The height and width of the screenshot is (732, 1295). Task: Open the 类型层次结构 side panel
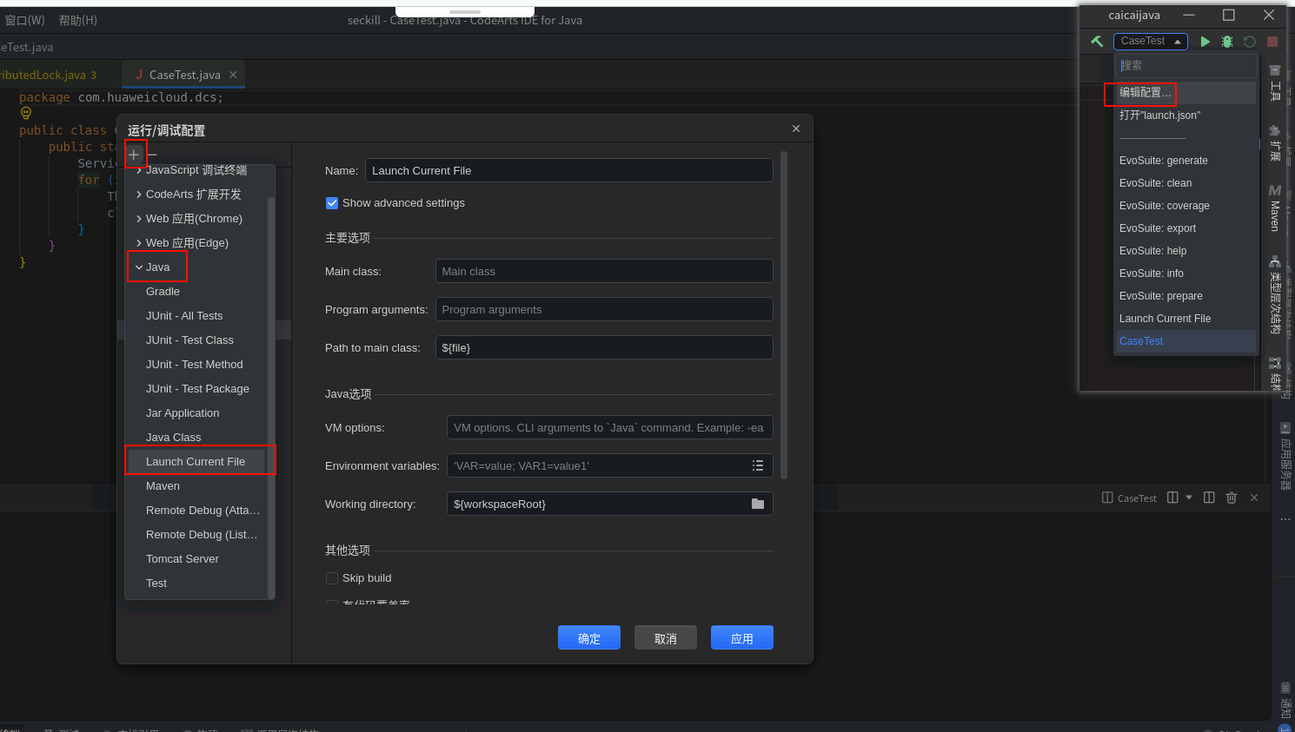[1275, 295]
